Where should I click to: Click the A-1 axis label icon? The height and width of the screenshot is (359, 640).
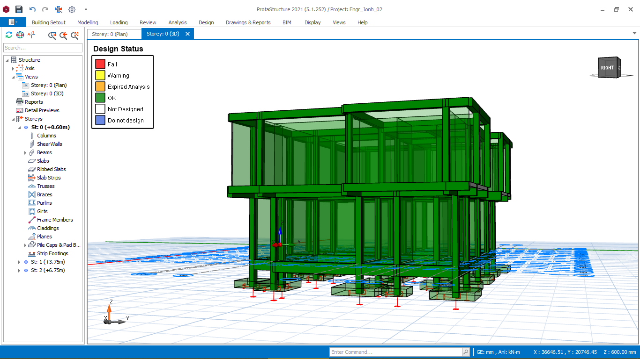pos(31,35)
